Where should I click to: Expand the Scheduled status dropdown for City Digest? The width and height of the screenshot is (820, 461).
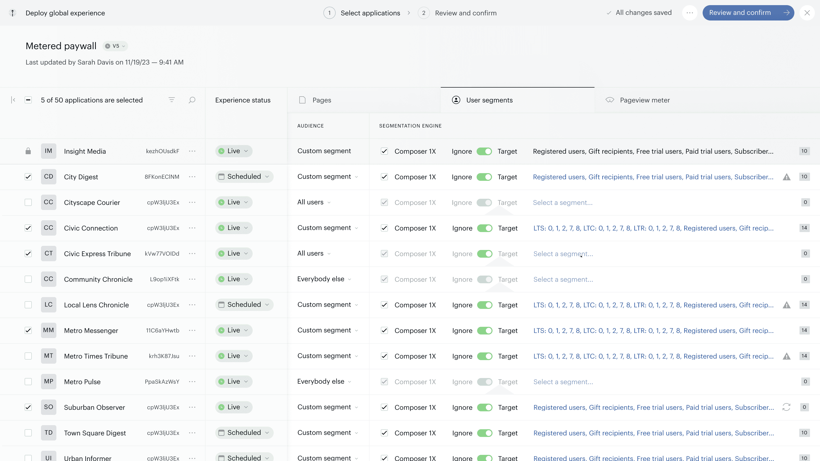pyautogui.click(x=244, y=176)
